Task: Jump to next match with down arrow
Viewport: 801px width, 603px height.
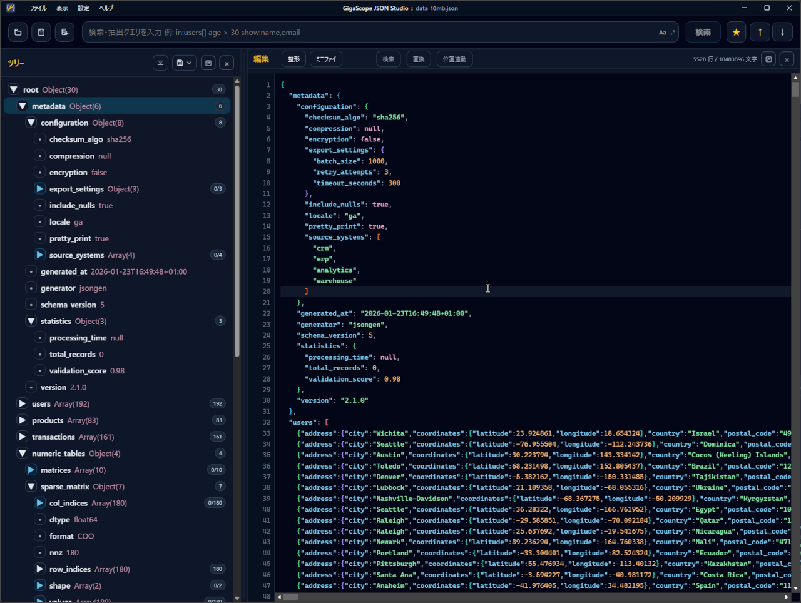Action: click(x=782, y=32)
